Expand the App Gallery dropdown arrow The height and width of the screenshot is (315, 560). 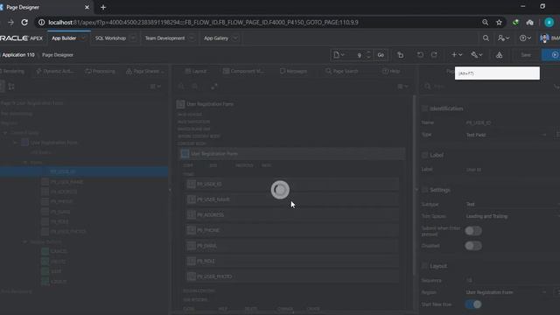coord(235,38)
